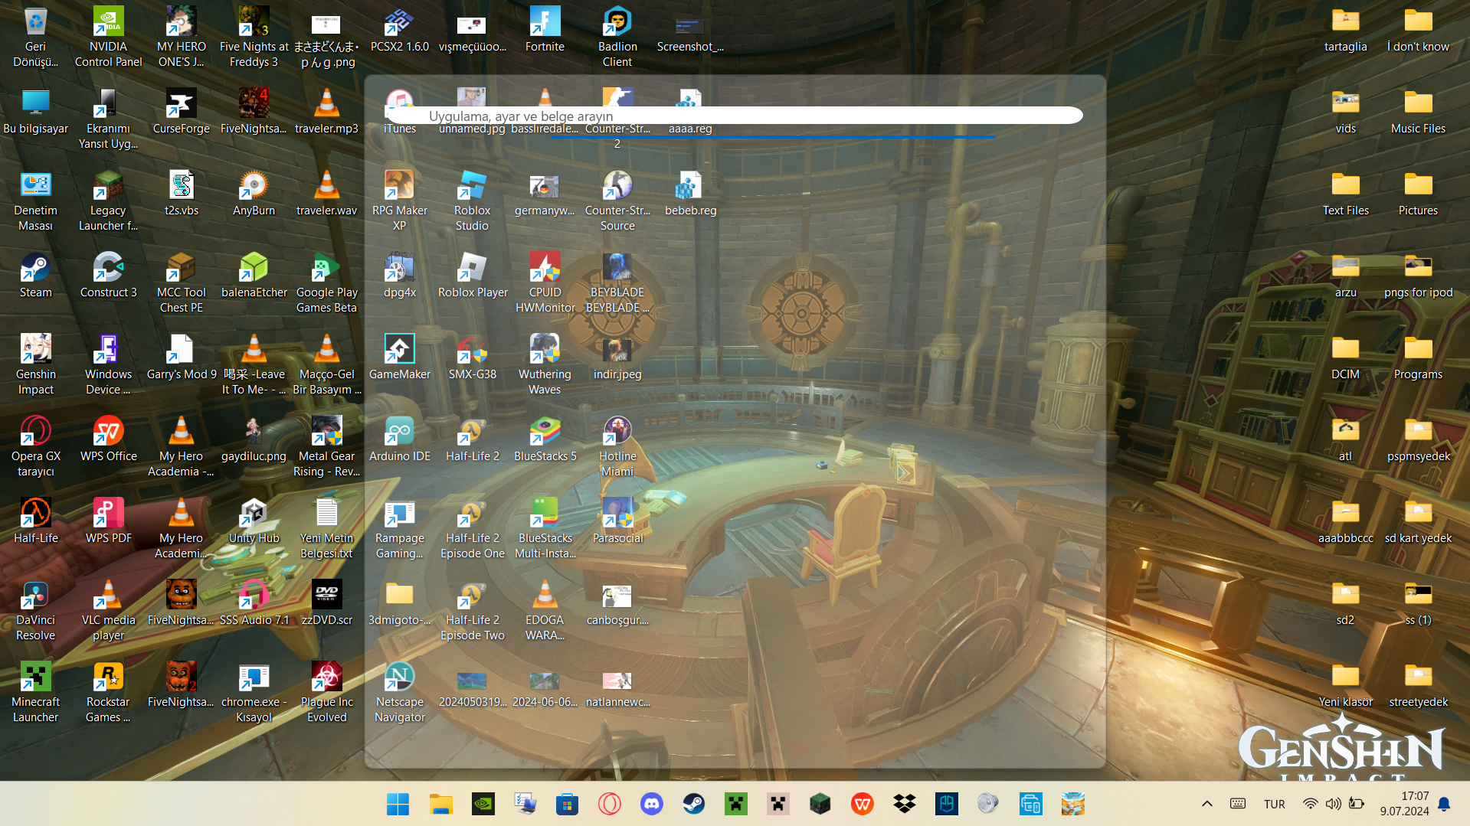The height and width of the screenshot is (826, 1470).
Task: Open the traveler.mp3 audio file
Action: [x=326, y=111]
